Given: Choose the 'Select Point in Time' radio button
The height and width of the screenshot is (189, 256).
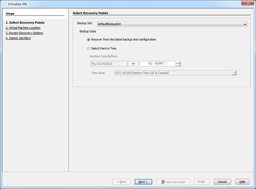Looking at the screenshot, I should point(89,49).
